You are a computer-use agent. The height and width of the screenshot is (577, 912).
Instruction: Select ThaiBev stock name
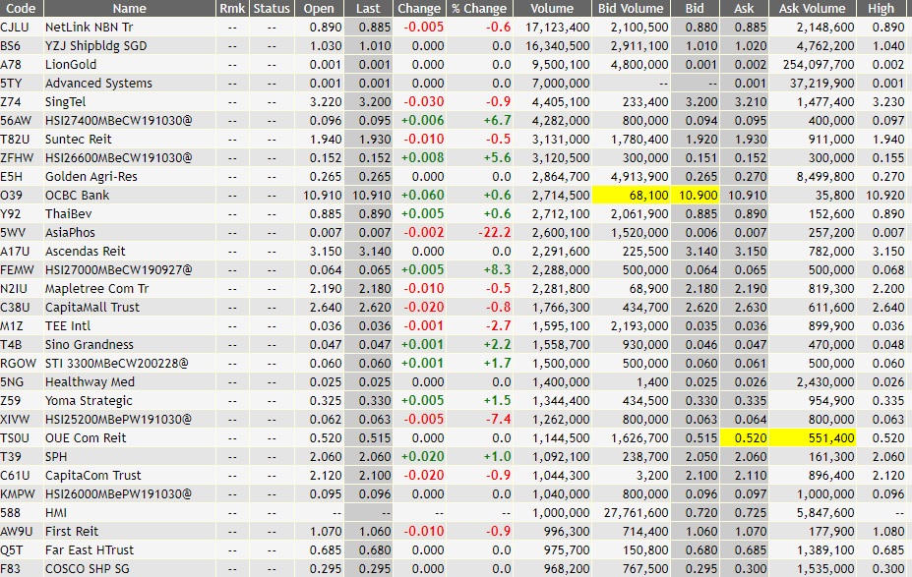[x=69, y=214]
